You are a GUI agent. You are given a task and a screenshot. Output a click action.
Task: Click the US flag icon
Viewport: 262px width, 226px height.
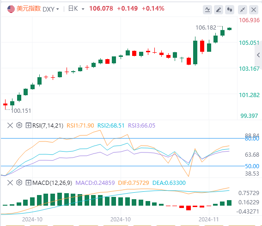click(x=11, y=9)
